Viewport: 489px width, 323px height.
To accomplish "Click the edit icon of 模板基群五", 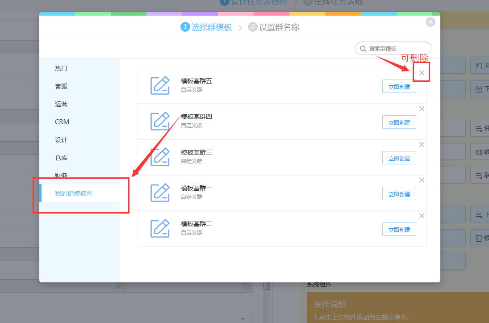I will [160, 86].
